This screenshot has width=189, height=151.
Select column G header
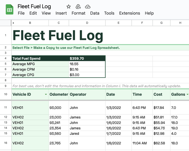[x=162, y=23]
